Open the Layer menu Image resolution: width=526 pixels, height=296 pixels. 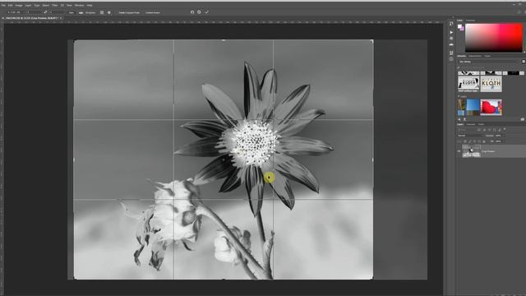[x=28, y=6]
